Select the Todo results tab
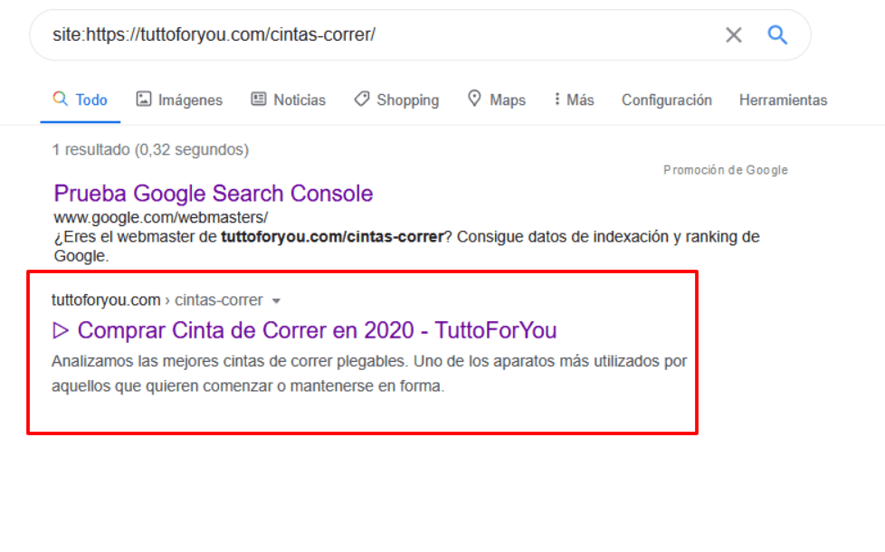The width and height of the screenshot is (885, 552). 81,100
